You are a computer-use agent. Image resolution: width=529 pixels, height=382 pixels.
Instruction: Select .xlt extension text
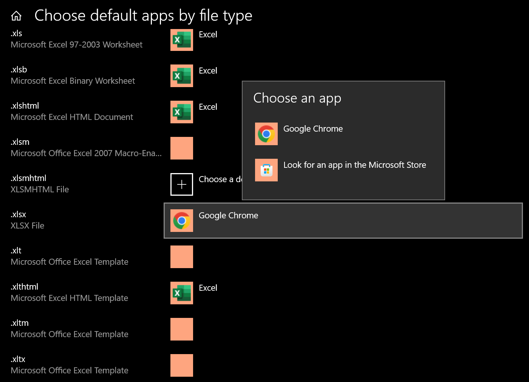point(16,250)
